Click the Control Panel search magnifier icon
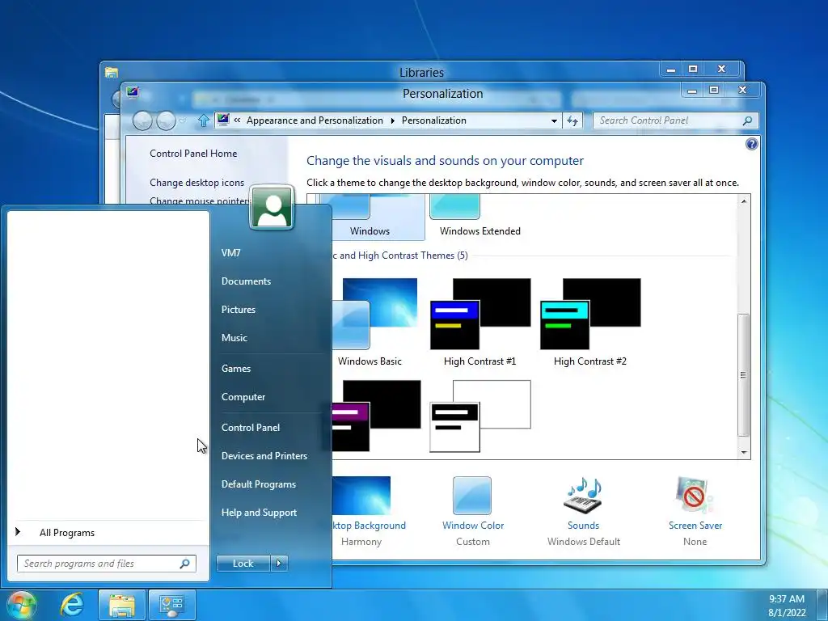The width and height of the screenshot is (828, 621). tap(747, 120)
